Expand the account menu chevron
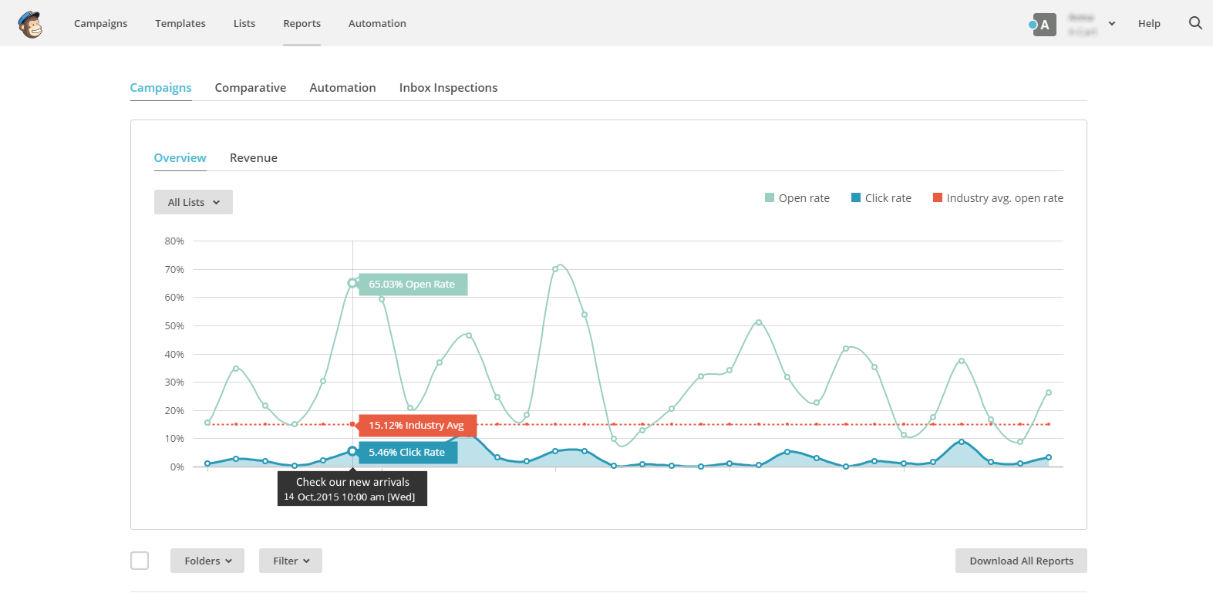Screen dimensions: 1213x593 [1112, 24]
